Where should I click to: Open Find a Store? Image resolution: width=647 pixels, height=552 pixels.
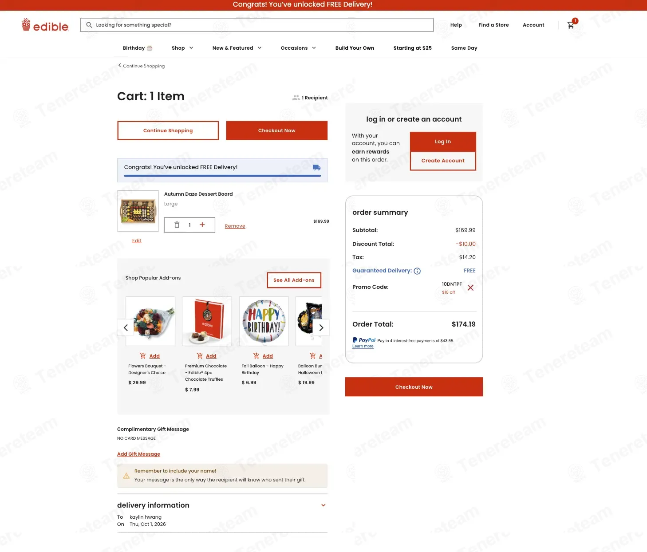tap(493, 25)
